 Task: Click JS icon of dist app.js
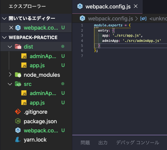pos(24,65)
